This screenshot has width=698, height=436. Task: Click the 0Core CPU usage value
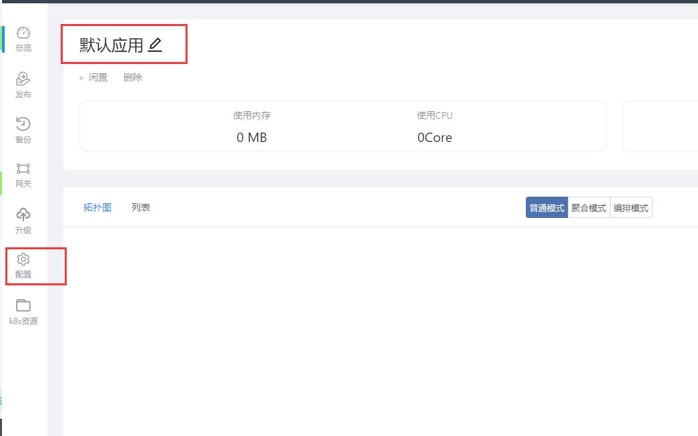tap(435, 137)
